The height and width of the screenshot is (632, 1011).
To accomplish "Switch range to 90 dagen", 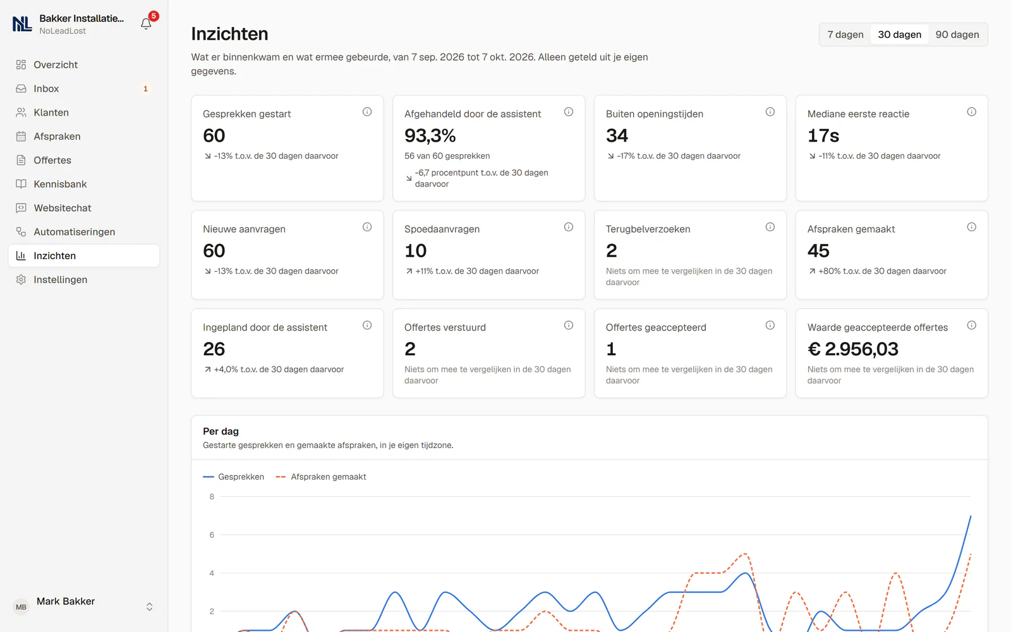I will [957, 35].
